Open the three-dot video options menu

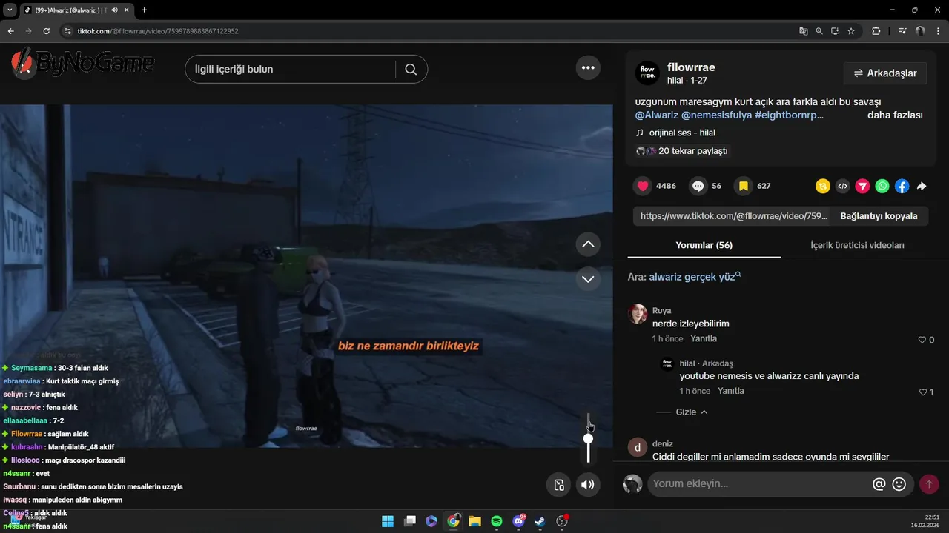[x=588, y=68]
